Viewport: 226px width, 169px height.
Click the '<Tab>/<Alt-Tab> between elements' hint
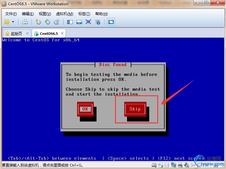pyautogui.click(x=52, y=158)
